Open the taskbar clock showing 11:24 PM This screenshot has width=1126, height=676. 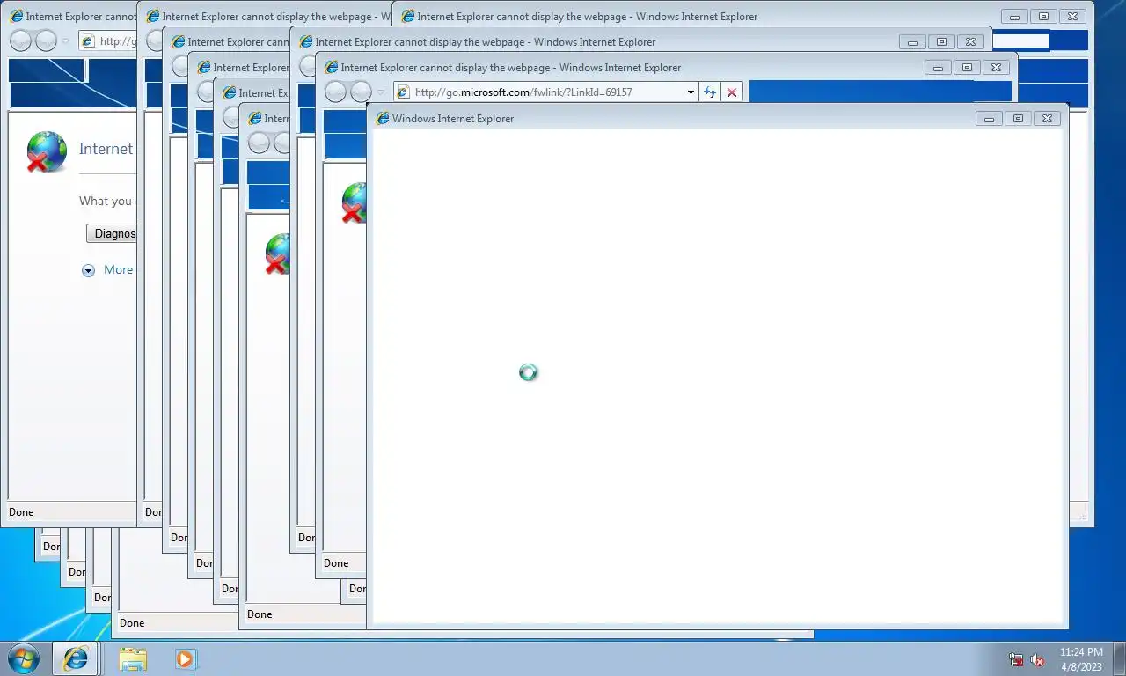click(x=1081, y=659)
